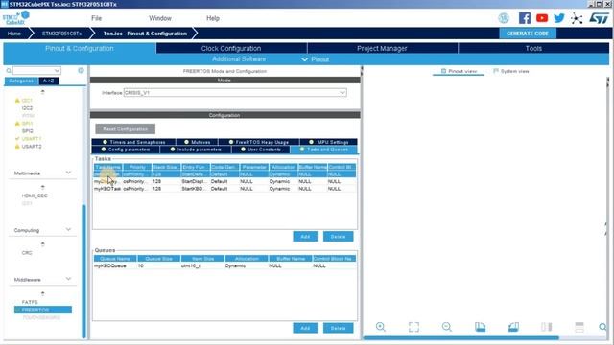The width and height of the screenshot is (614, 345).
Task: Click the horizontal split view icon
Action: 579,327
